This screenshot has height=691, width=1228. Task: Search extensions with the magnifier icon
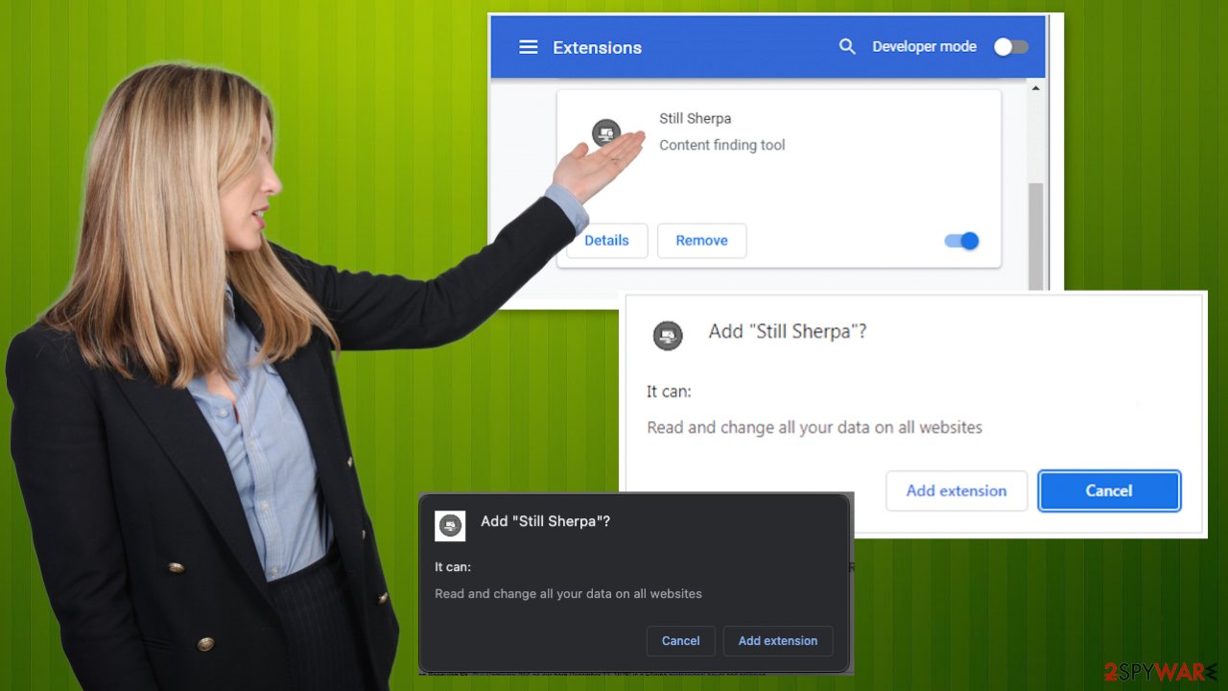pyautogui.click(x=847, y=46)
